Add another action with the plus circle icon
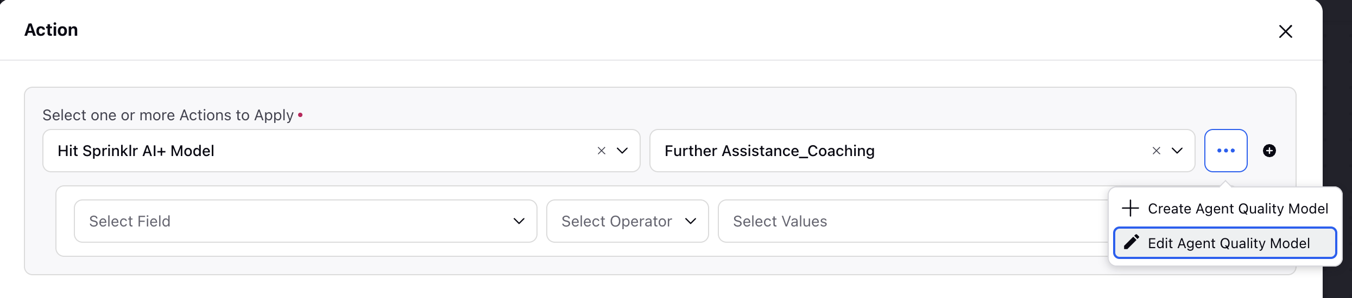 pyautogui.click(x=1269, y=151)
